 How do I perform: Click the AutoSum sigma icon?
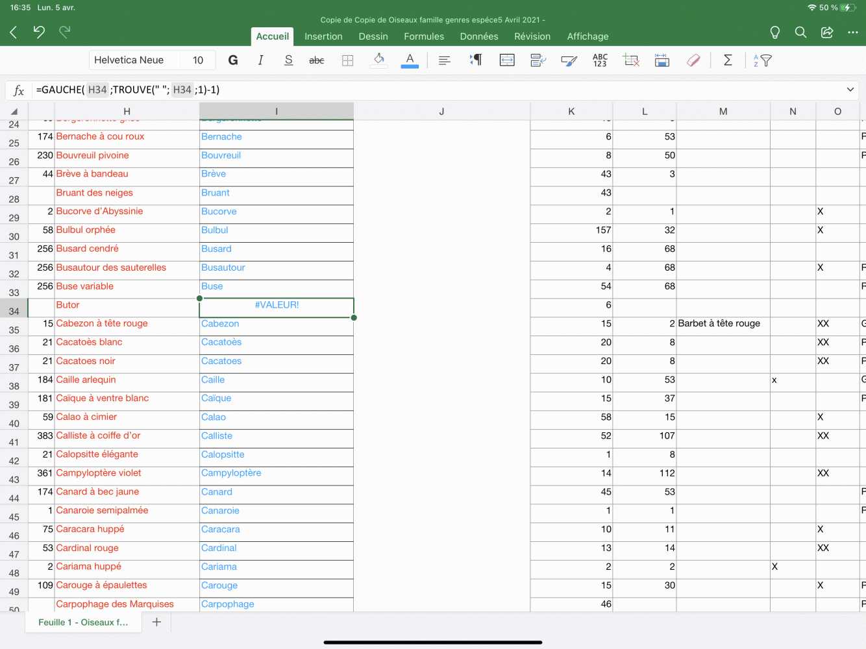(x=728, y=60)
